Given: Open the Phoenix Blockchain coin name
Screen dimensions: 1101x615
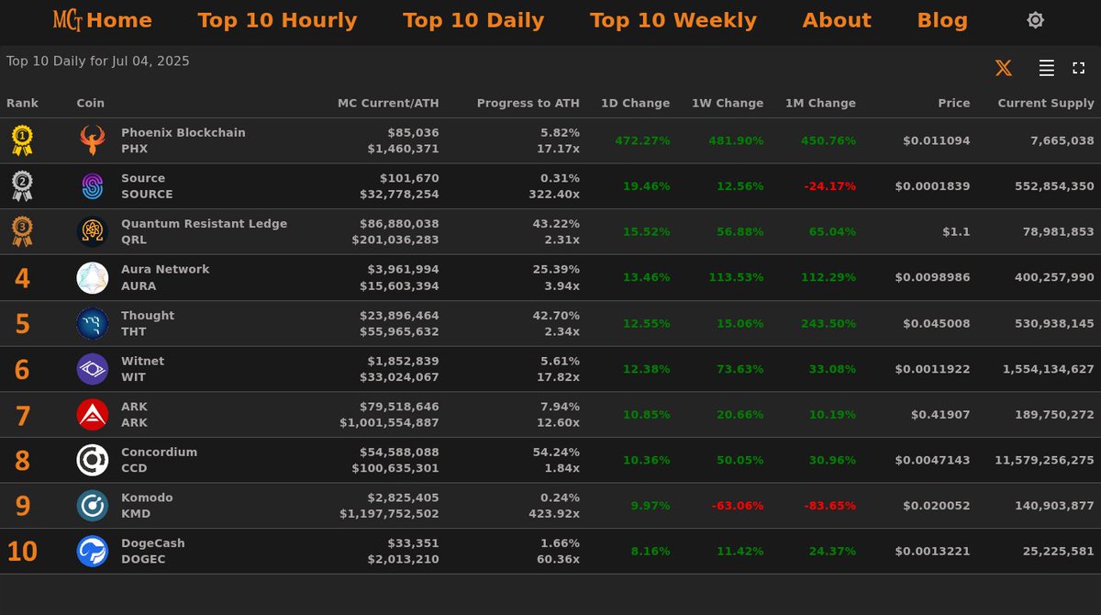Looking at the screenshot, I should point(183,132).
